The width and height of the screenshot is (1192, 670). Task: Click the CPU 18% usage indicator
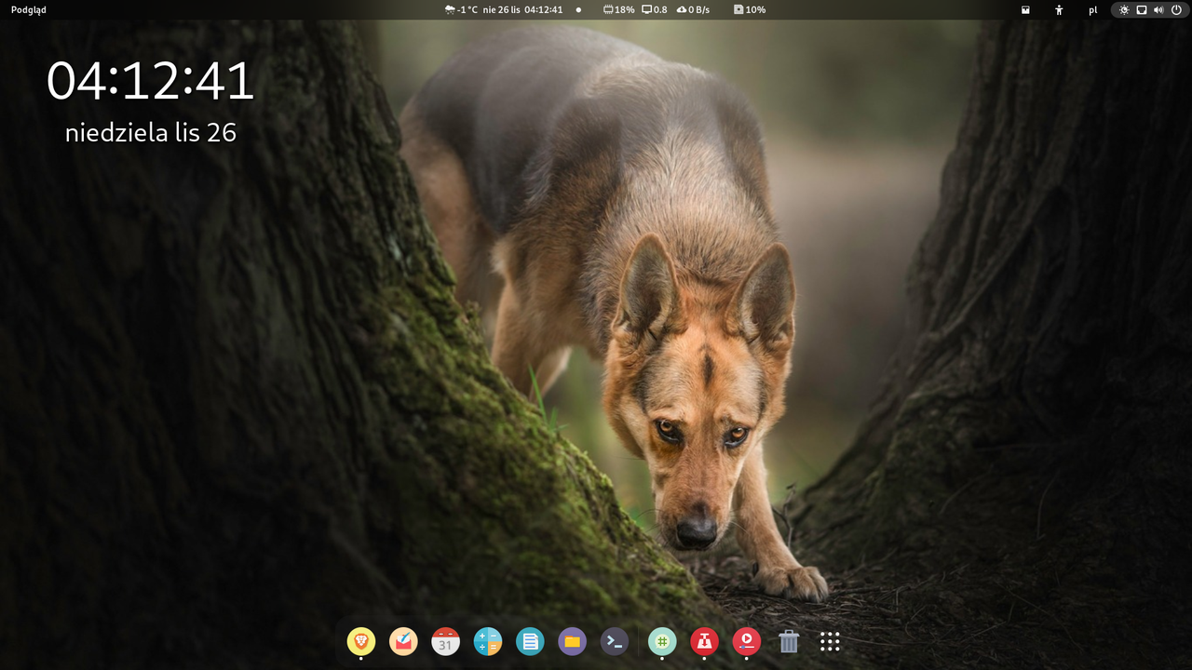click(618, 9)
